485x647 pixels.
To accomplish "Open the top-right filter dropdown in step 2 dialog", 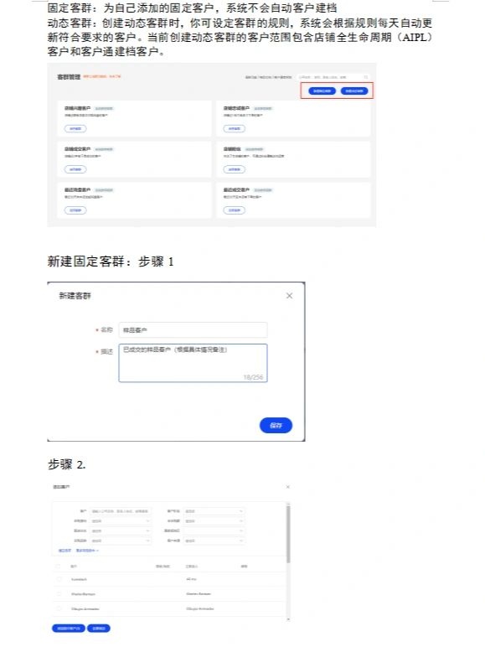I will coord(214,511).
